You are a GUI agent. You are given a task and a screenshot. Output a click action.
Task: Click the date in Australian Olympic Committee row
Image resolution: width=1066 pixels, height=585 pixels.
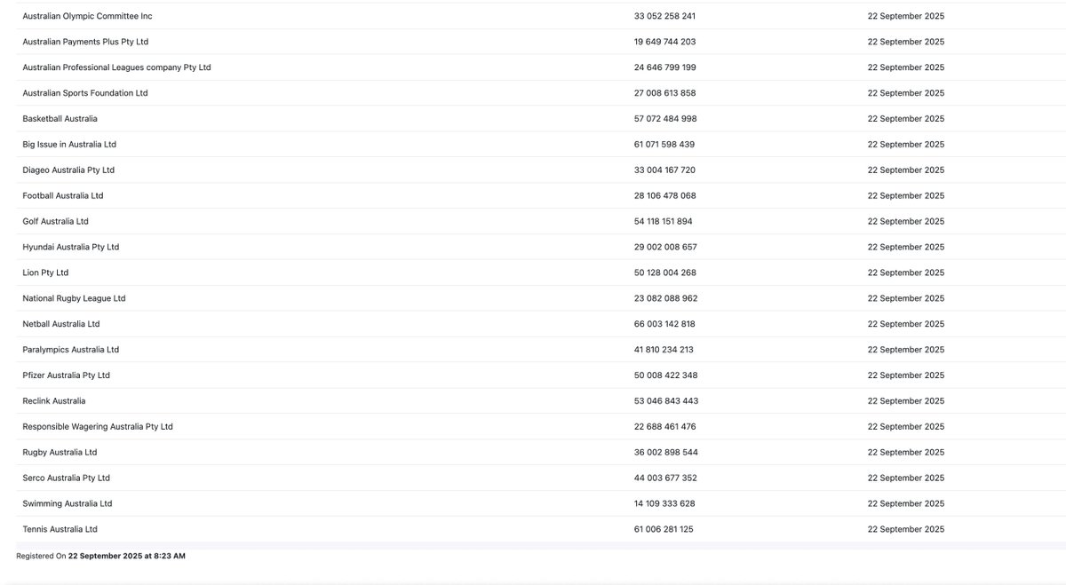pyautogui.click(x=906, y=16)
